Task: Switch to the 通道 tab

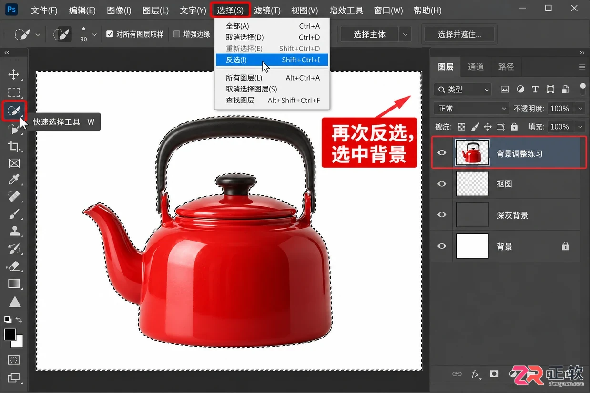Action: 476,67
